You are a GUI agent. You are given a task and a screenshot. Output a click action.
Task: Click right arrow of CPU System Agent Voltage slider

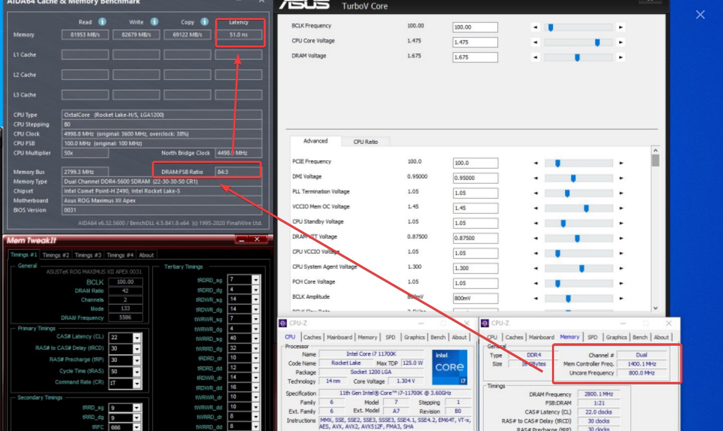pos(621,268)
